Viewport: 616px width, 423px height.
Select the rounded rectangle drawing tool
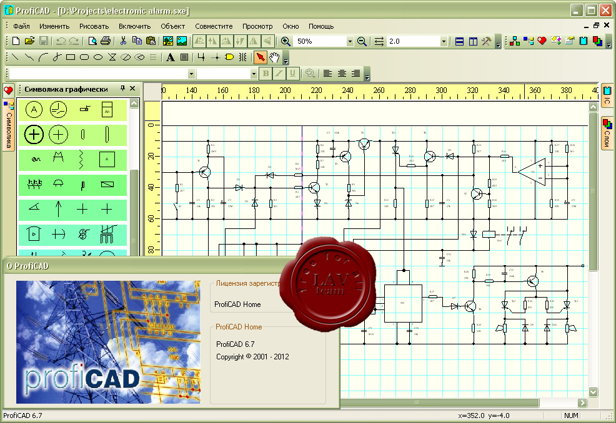(x=84, y=57)
